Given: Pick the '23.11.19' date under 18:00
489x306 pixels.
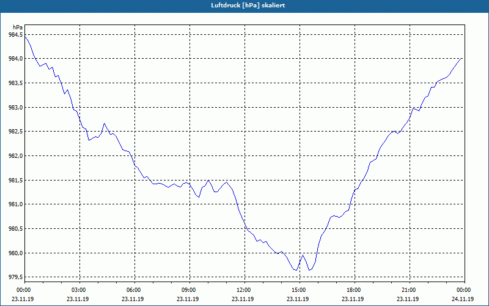Looking at the screenshot, I should (x=353, y=299).
